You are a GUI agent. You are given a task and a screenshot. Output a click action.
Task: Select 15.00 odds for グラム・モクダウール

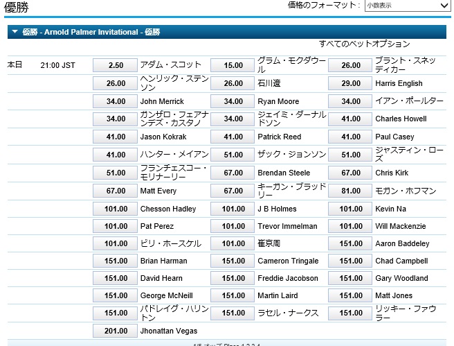[233, 65]
